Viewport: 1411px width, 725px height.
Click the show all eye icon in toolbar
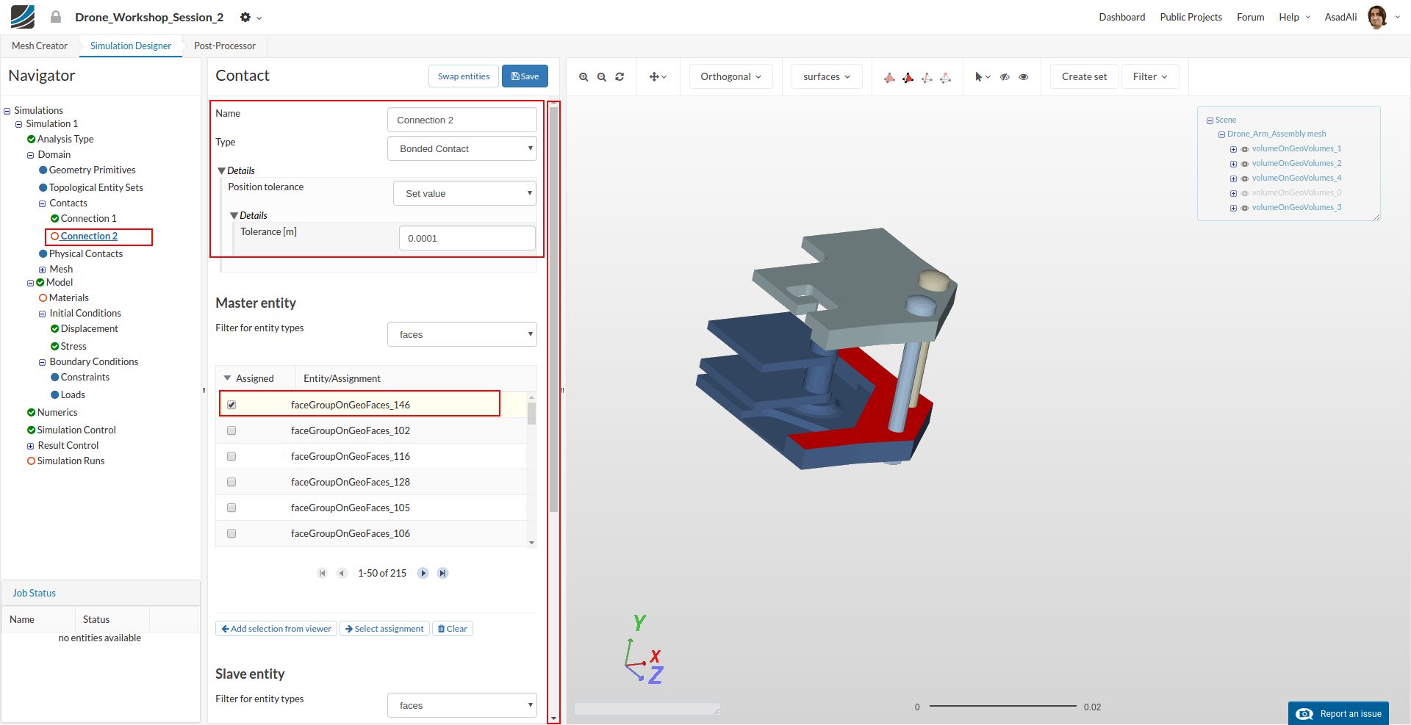pyautogui.click(x=1024, y=77)
